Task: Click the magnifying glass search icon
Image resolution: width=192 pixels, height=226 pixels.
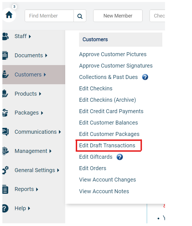Action: pyautogui.click(x=80, y=16)
